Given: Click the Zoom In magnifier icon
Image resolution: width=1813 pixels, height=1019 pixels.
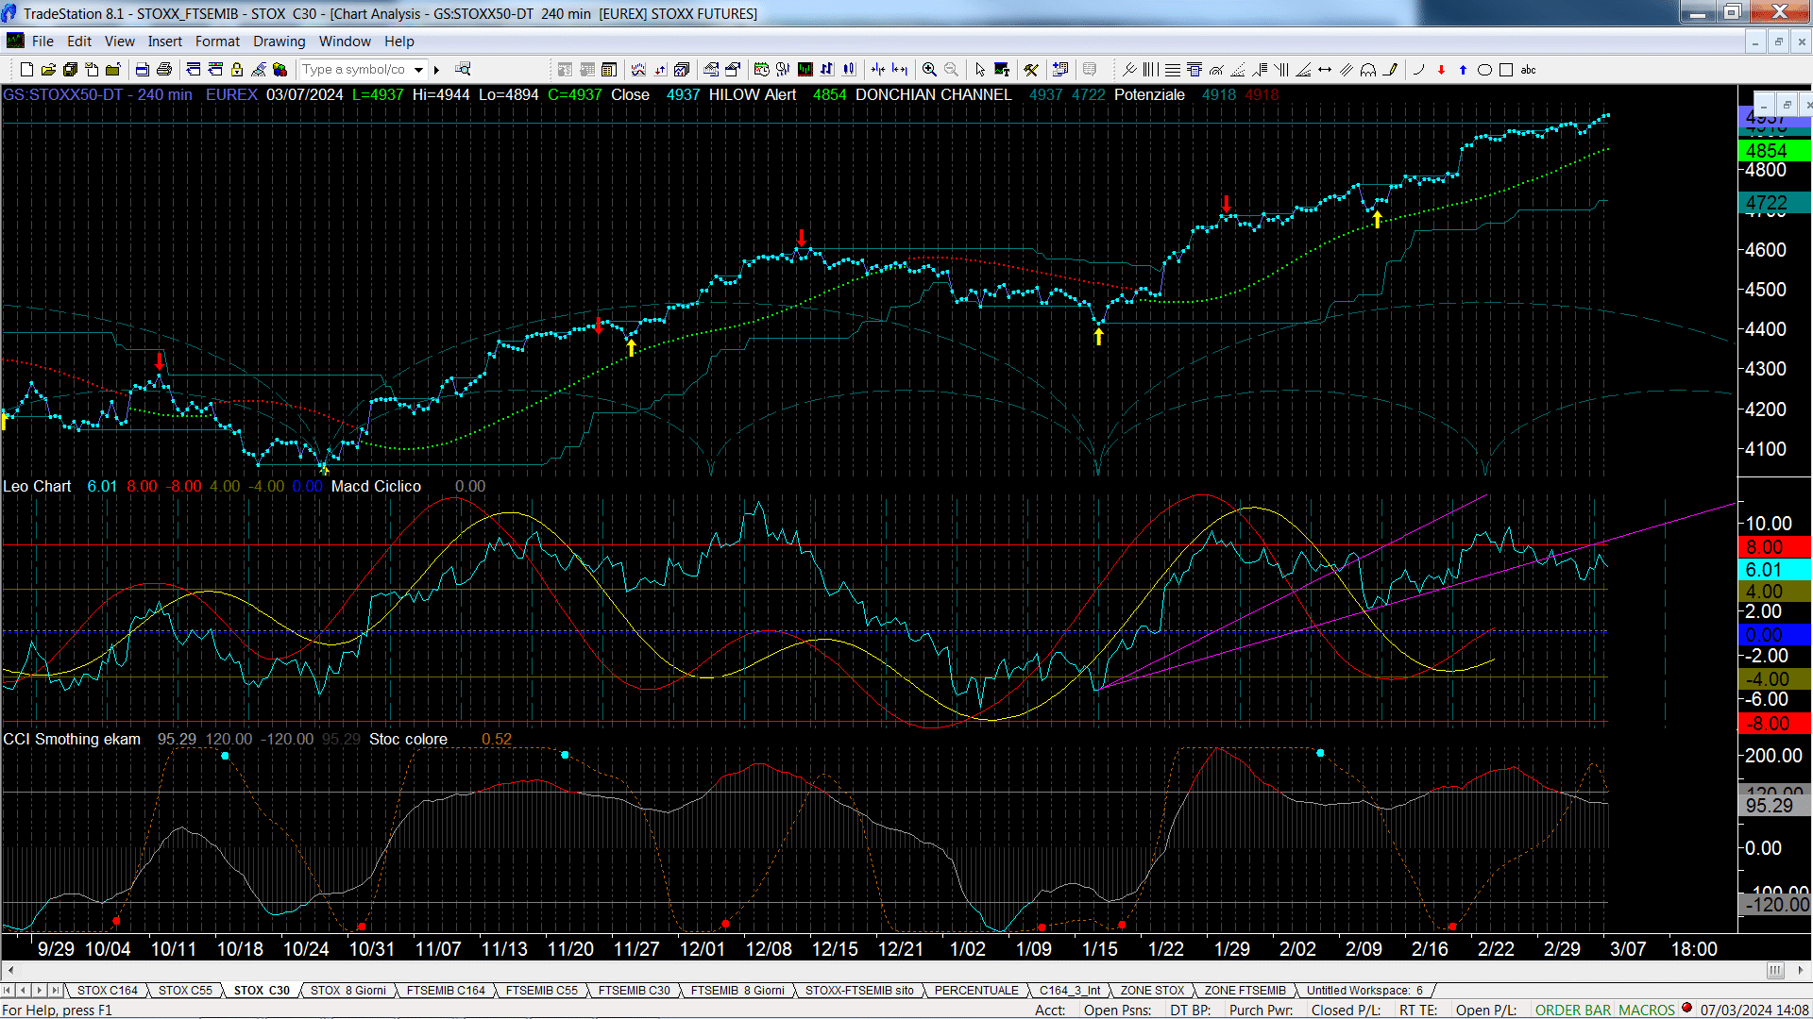Looking at the screenshot, I should tap(929, 69).
